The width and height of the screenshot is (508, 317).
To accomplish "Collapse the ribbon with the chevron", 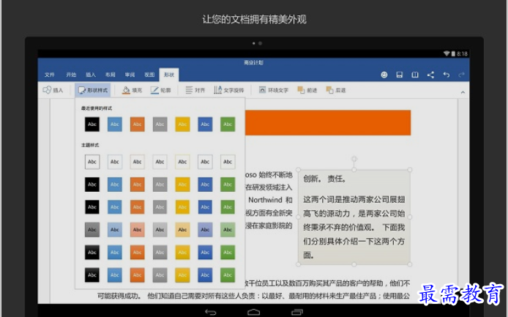I will (463, 92).
